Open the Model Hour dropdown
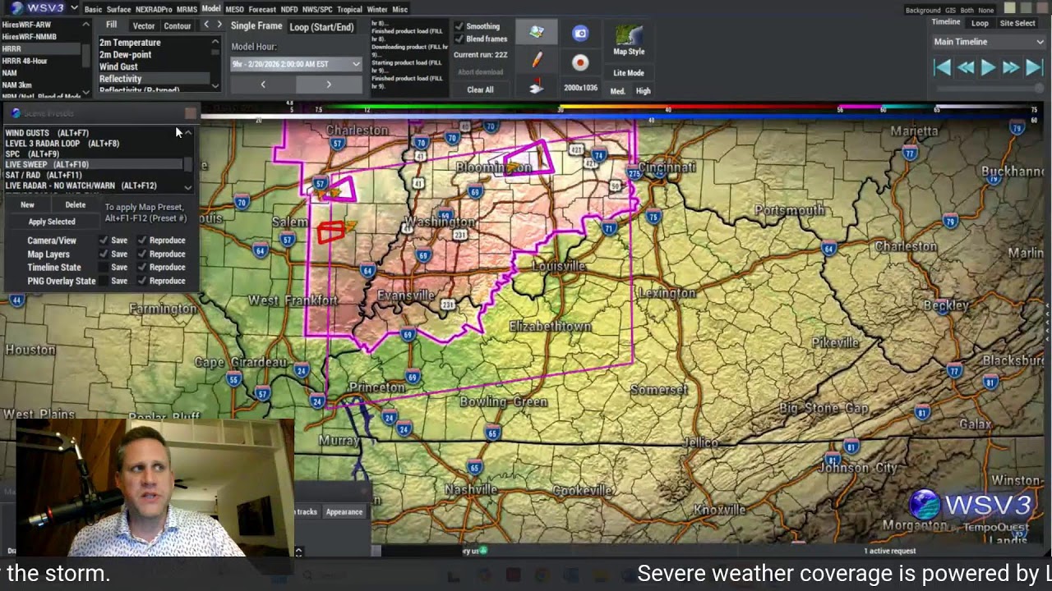 (x=296, y=63)
